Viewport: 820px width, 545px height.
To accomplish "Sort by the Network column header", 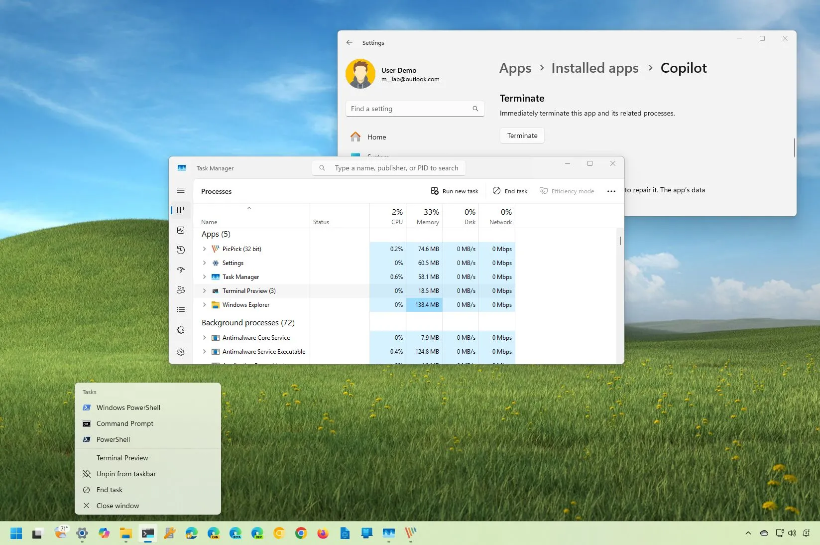I will 497,216.
